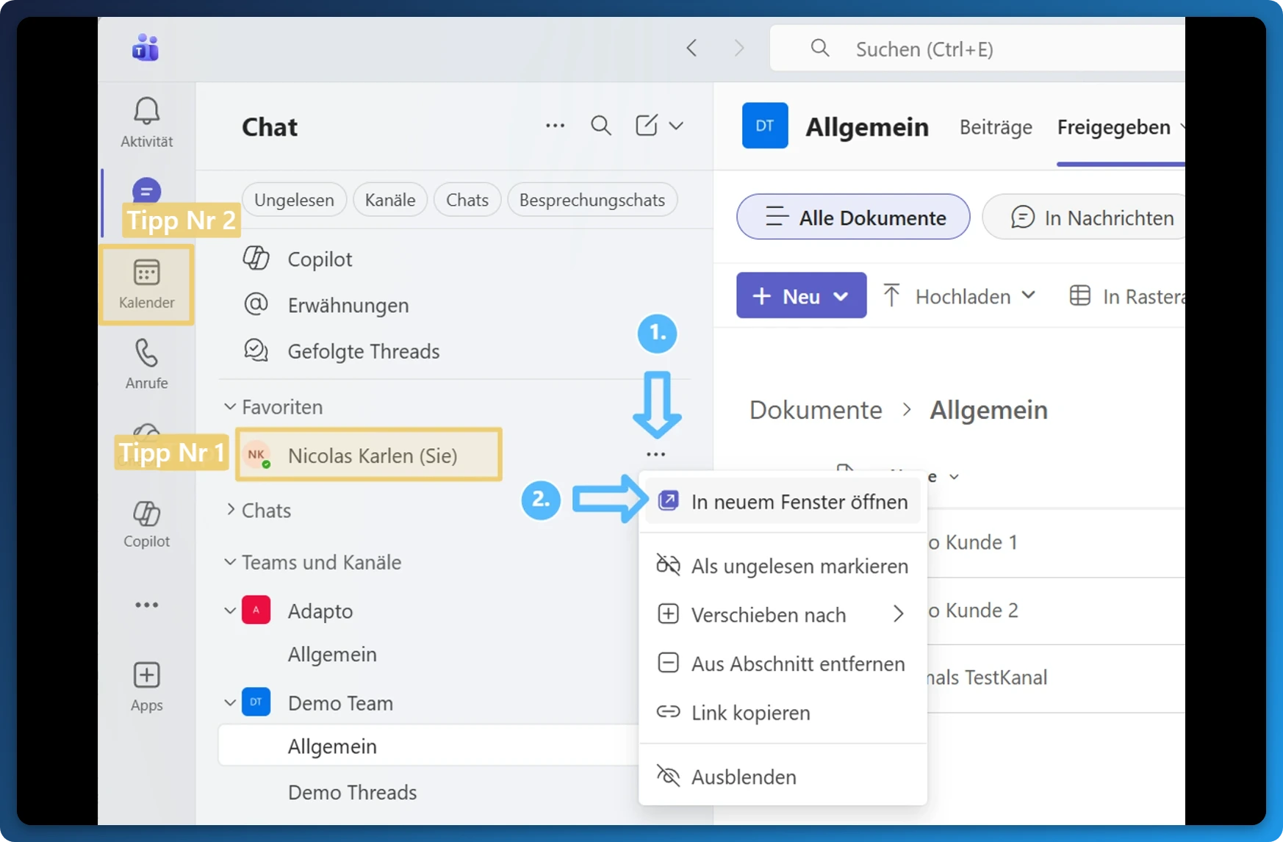Open Allgemein channel under Adapto
Viewport: 1283px width, 842px height.
[332, 655]
